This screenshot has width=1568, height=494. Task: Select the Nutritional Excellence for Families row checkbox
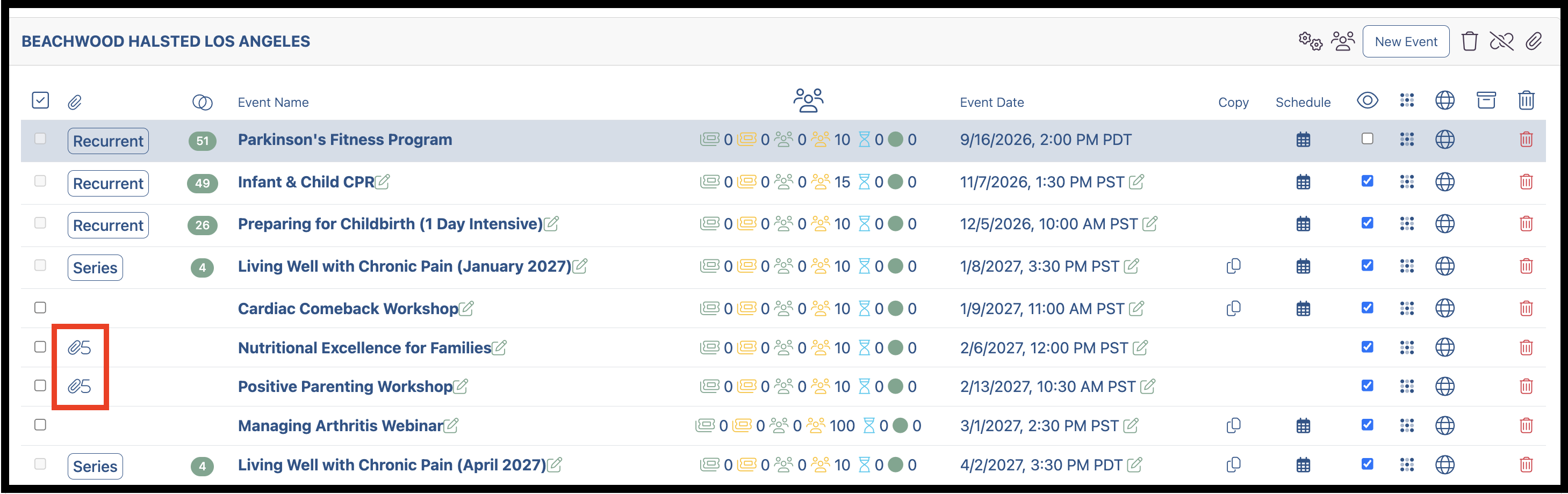coord(40,347)
